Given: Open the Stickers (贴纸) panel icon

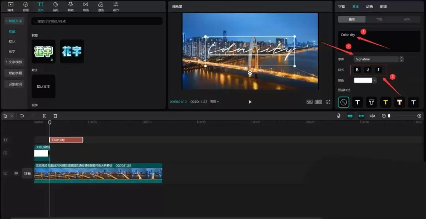Looking at the screenshot, I should (56, 6).
